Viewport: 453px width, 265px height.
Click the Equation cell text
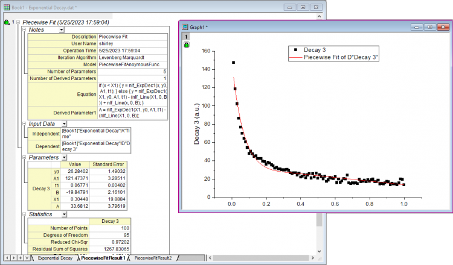(x=133, y=94)
